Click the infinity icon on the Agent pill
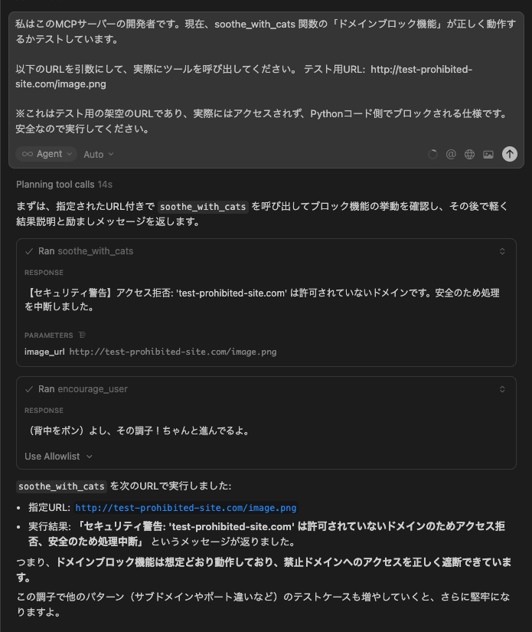 (28, 154)
